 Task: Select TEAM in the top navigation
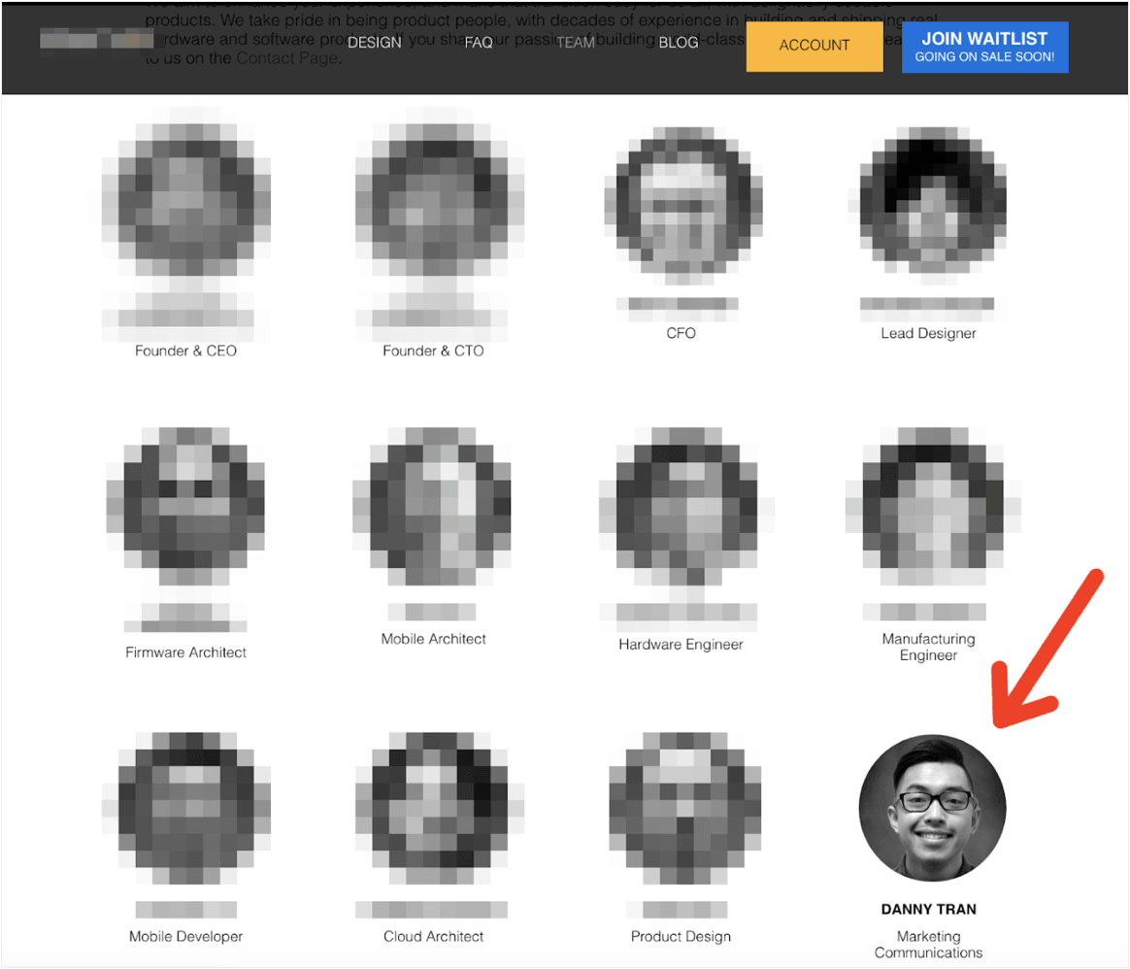coord(576,43)
